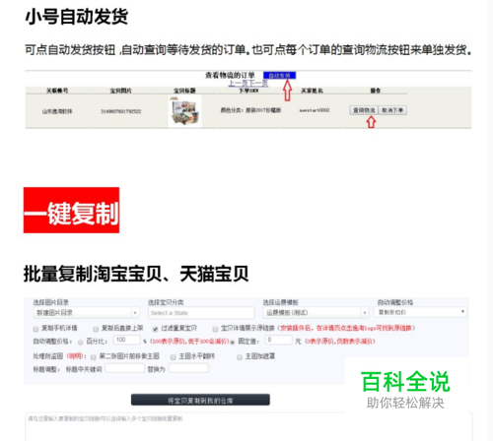Screen dimensions: 493x441
Task: Click 取消下单 button in the order row
Action: tap(392, 110)
